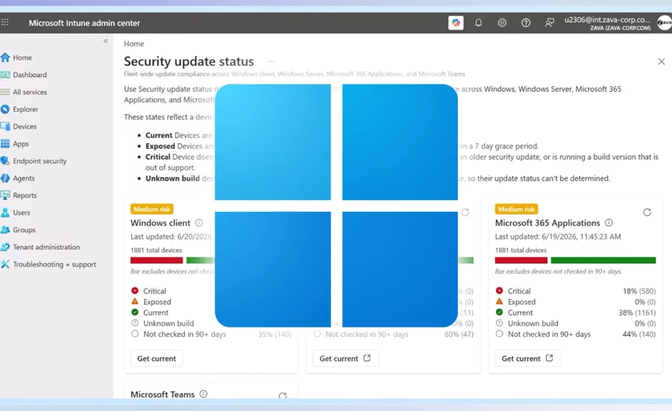Open the app launcher waffle icon
Image resolution: width=672 pixels, height=411 pixels.
click(x=4, y=22)
